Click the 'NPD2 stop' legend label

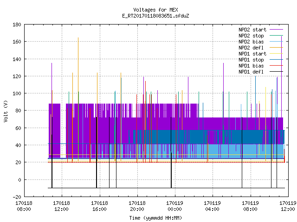[251, 36]
